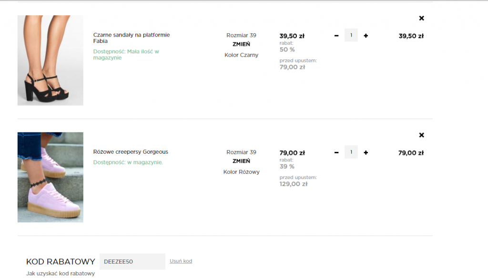Click the Kolor Czarny label for sandals
Image resolution: width=488 pixels, height=278 pixels.
pyautogui.click(x=241, y=55)
